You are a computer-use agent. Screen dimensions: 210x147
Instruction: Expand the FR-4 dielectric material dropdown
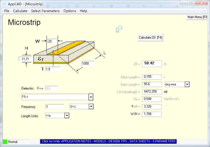point(91,97)
